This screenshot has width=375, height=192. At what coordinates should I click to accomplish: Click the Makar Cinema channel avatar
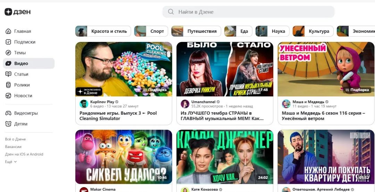84,190
